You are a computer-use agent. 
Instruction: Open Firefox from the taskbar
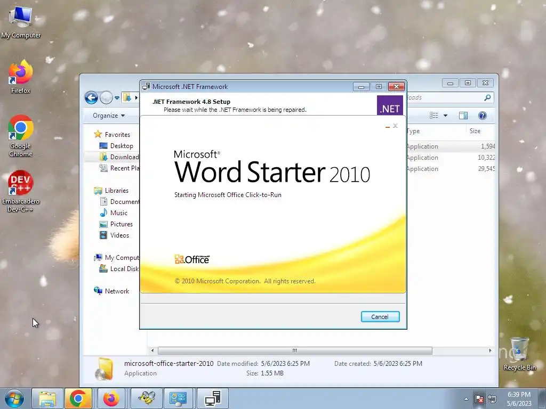[x=111, y=398]
